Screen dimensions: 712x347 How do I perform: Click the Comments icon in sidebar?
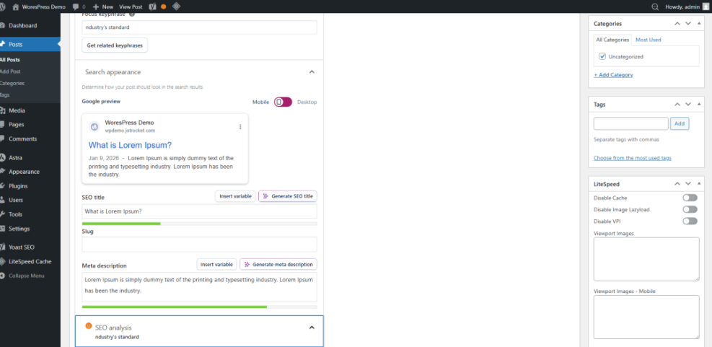[3, 139]
